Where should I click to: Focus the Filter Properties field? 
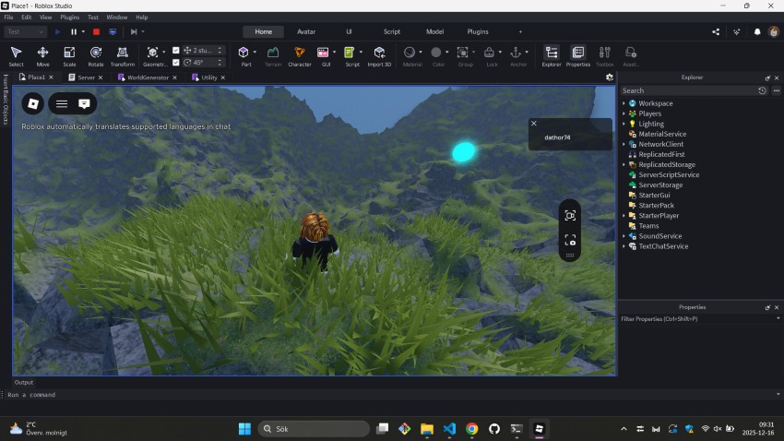[x=697, y=319]
